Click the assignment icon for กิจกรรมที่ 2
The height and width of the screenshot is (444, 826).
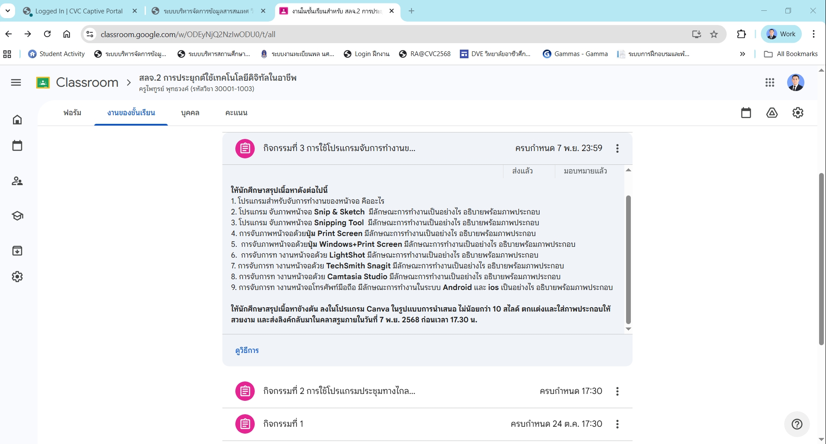click(x=245, y=391)
